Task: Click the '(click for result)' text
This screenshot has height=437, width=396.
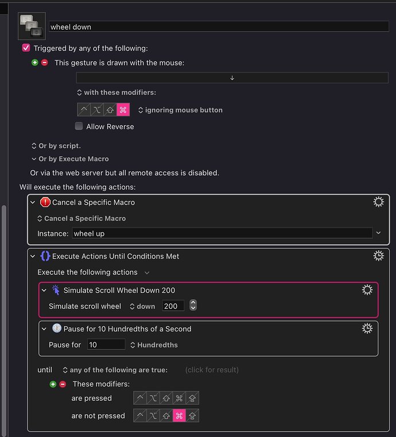Action: (212, 370)
